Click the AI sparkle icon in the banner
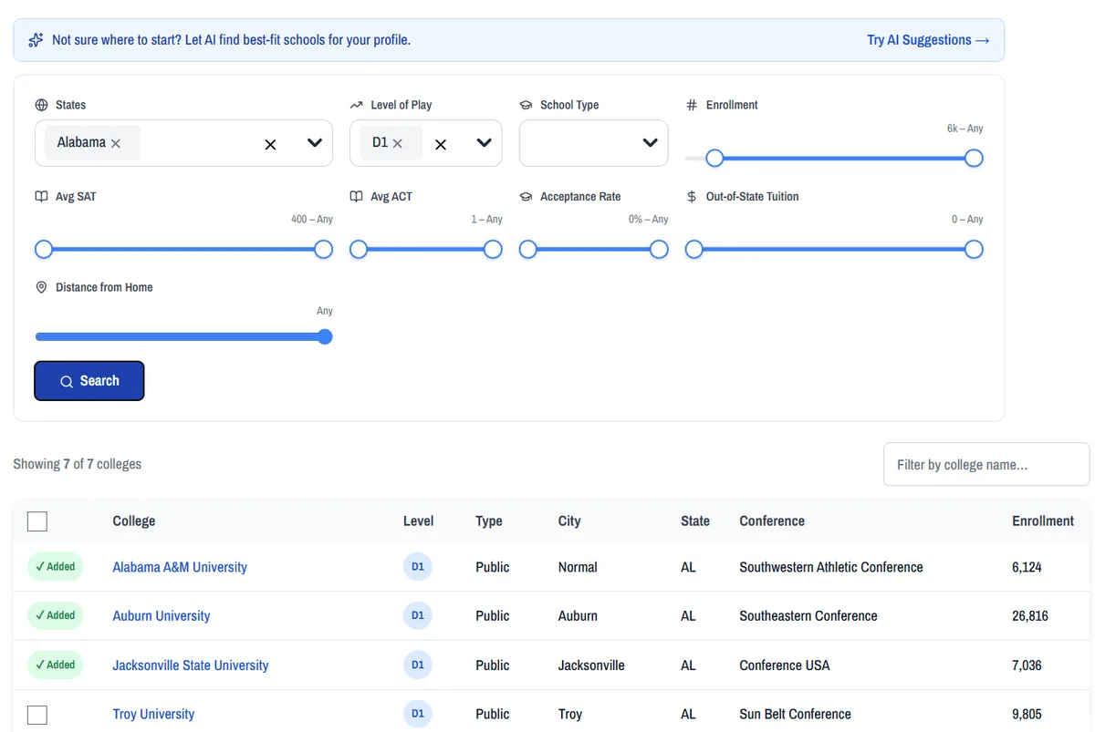1095x732 pixels. tap(36, 40)
